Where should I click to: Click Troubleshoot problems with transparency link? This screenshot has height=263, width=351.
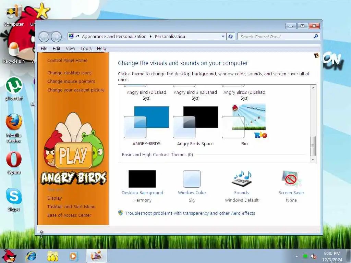(x=190, y=213)
